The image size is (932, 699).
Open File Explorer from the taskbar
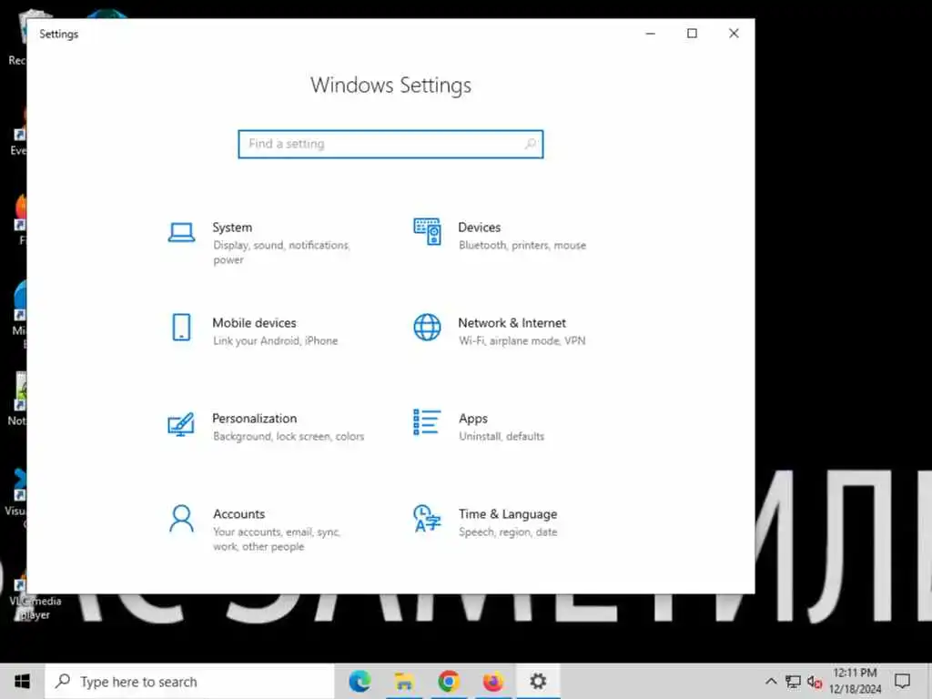tap(404, 681)
